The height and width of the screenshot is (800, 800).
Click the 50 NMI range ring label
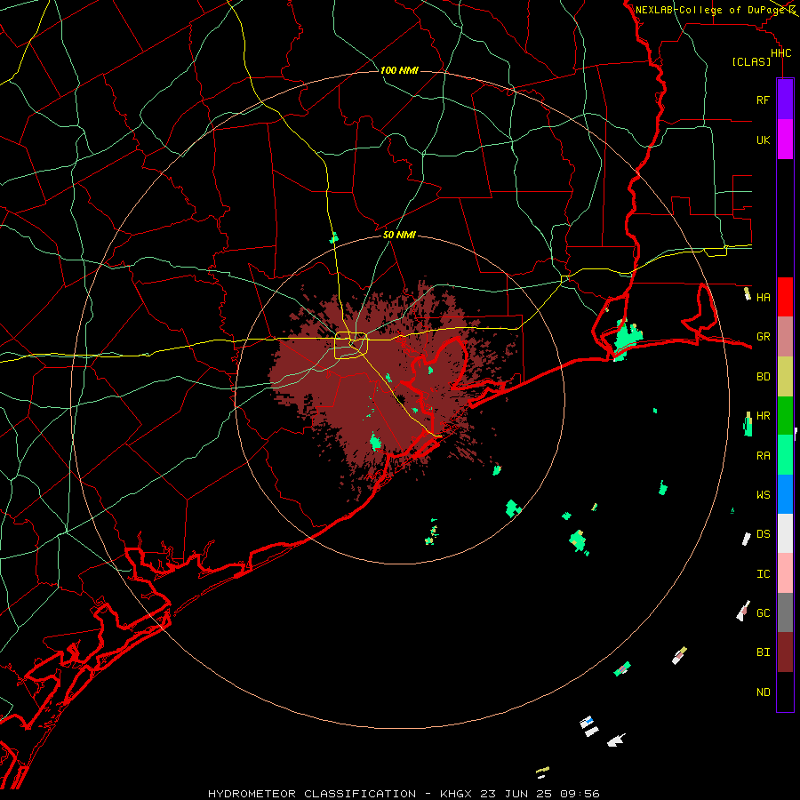[x=399, y=235]
